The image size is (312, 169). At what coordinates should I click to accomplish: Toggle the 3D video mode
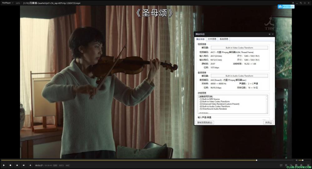pos(286,165)
